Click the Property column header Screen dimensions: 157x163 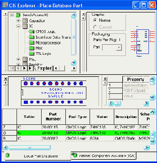click(x=136, y=79)
